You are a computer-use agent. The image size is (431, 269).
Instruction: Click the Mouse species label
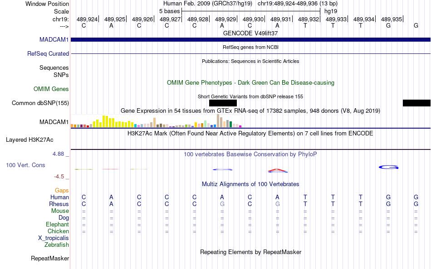[x=60, y=211]
